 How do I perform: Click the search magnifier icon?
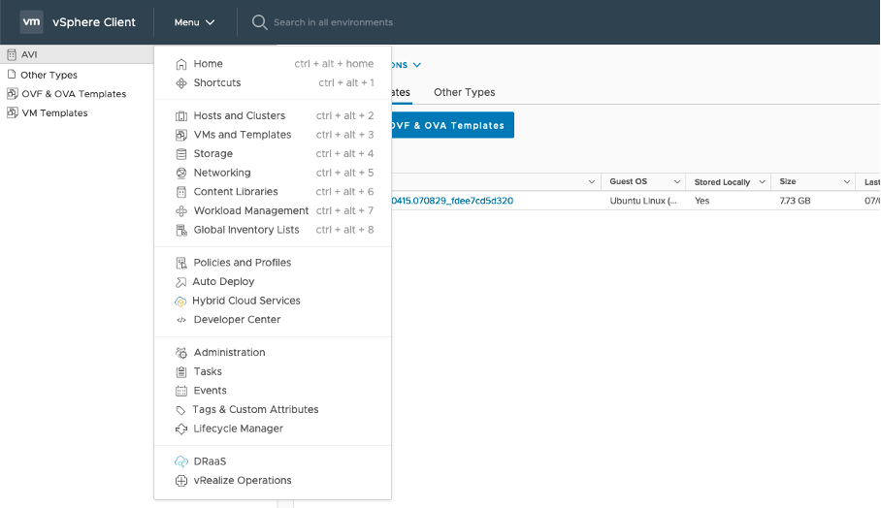[259, 22]
